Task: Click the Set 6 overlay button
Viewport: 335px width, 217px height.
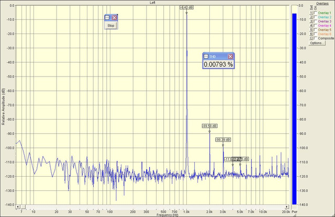Action: [311, 34]
